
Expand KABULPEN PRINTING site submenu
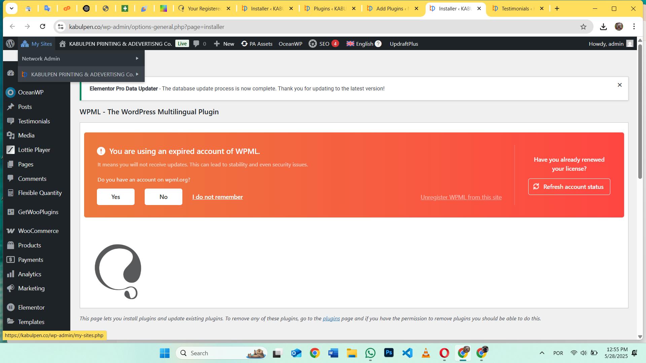[81, 74]
